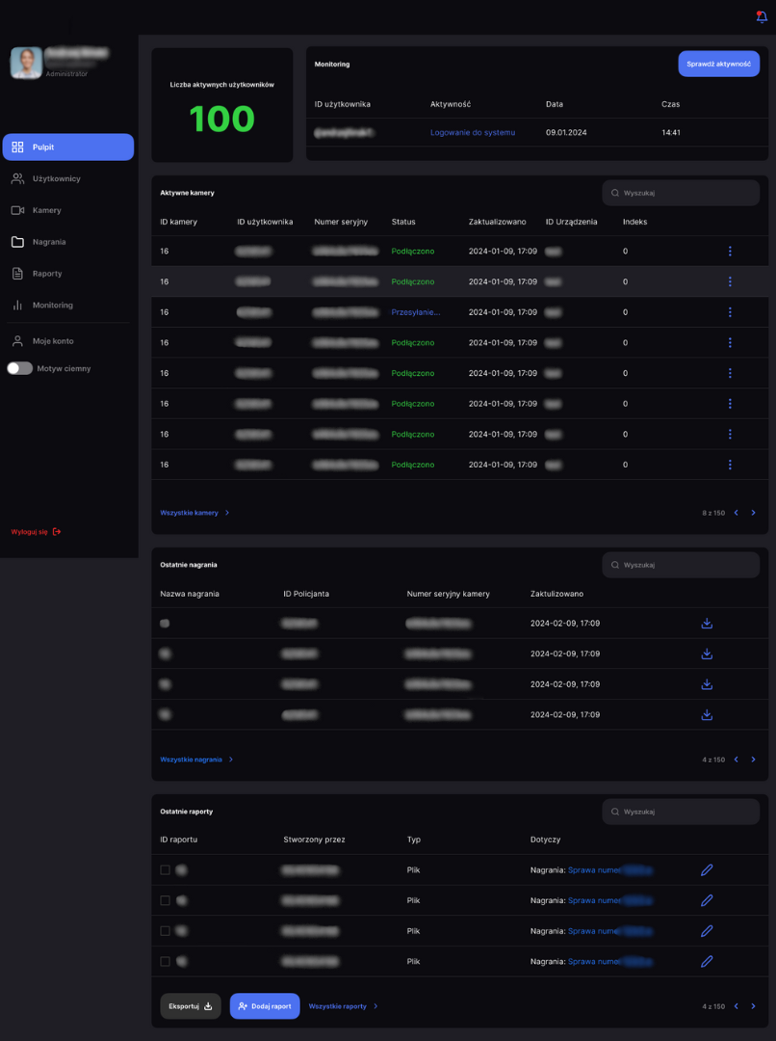Viewport: 776px width, 1041px height.
Task: Edit the fourth report with the pencil icon
Action: 707,961
